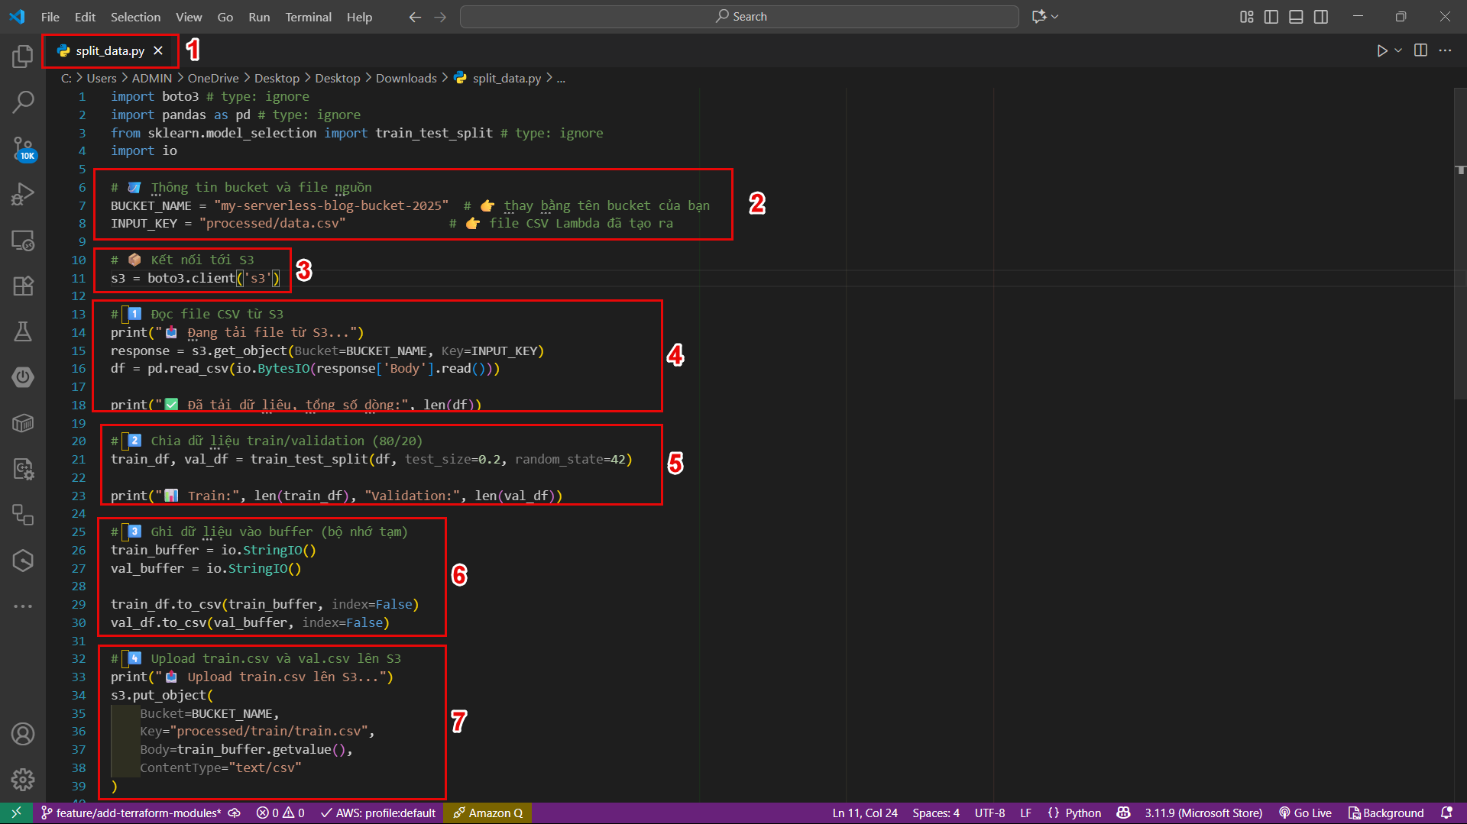Open the Manage gear menu
The image size is (1467, 824).
pos(23,780)
